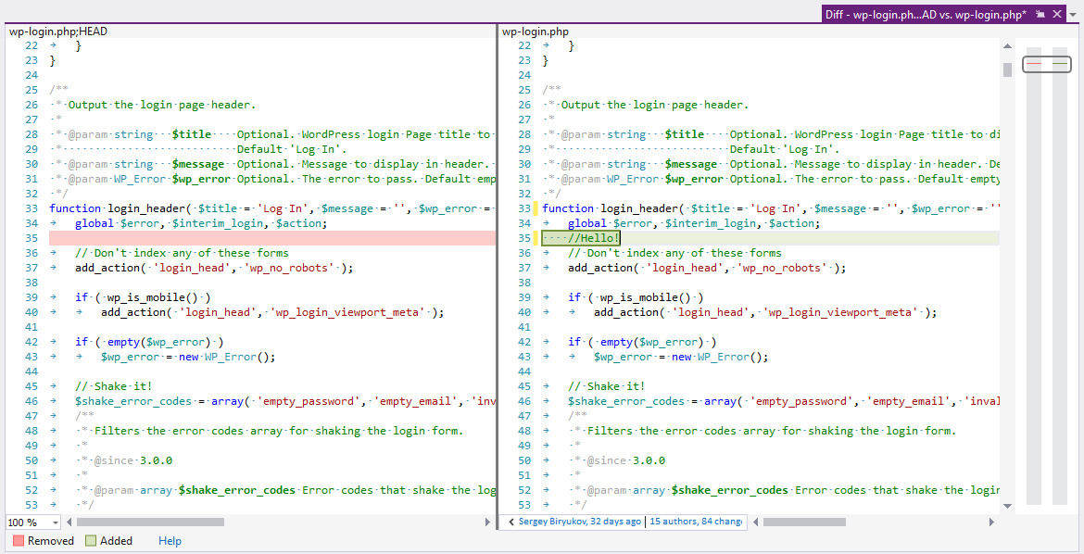
Task: Click the 'wp-login.php' right pane header
Action: (536, 31)
